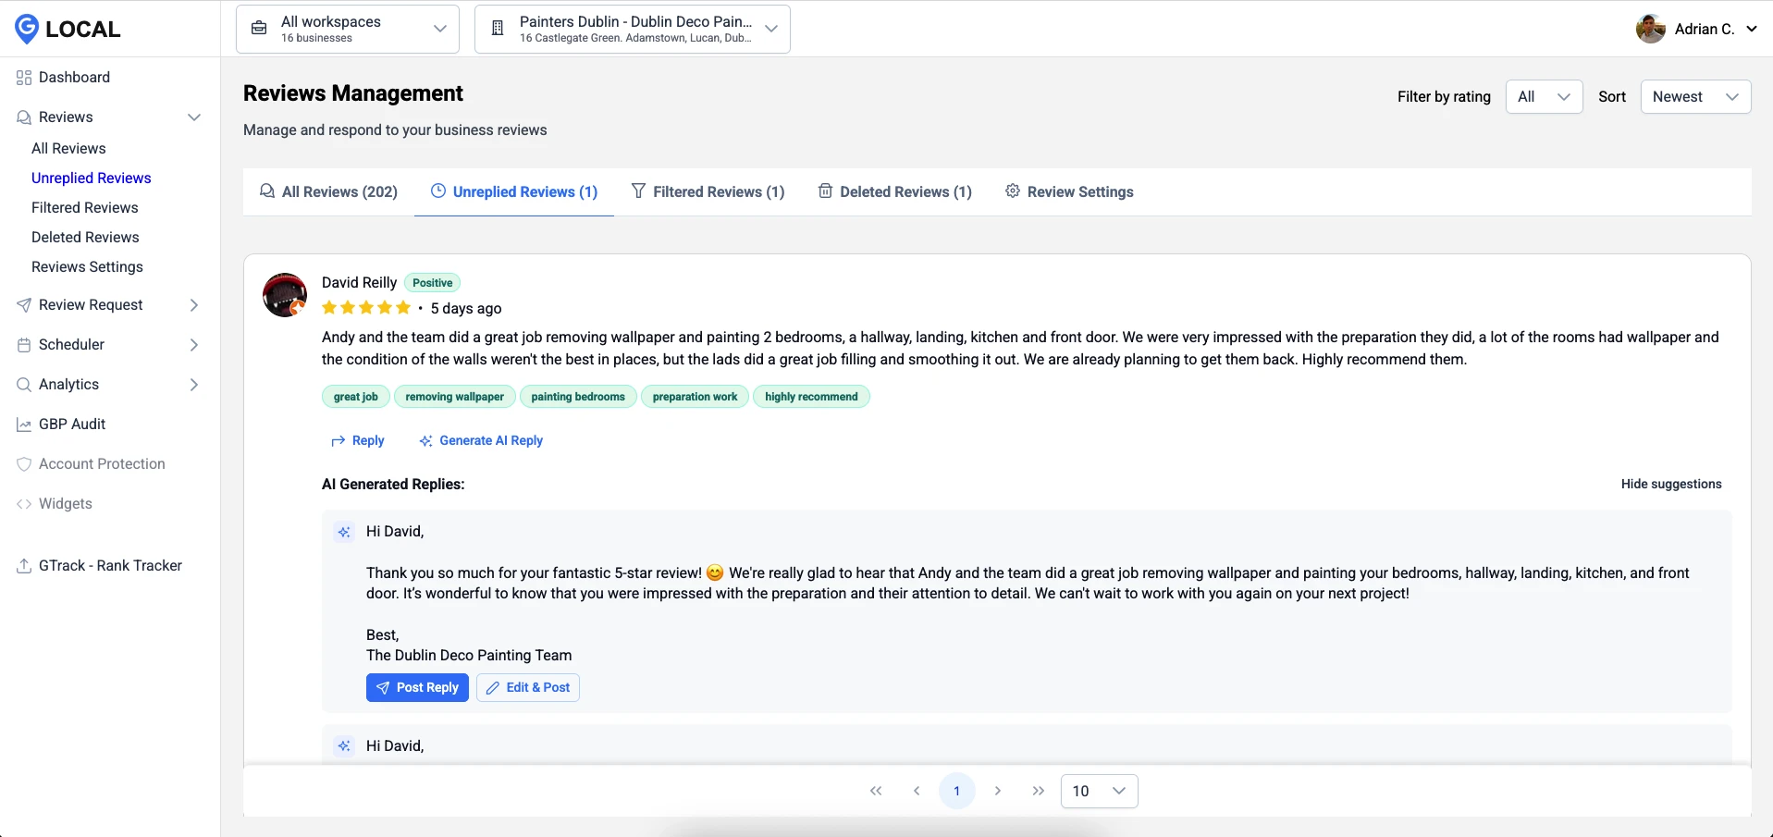Screen dimensions: 1773x837
Task: Open the Sort dropdown set to Newest
Action: [1695, 96]
